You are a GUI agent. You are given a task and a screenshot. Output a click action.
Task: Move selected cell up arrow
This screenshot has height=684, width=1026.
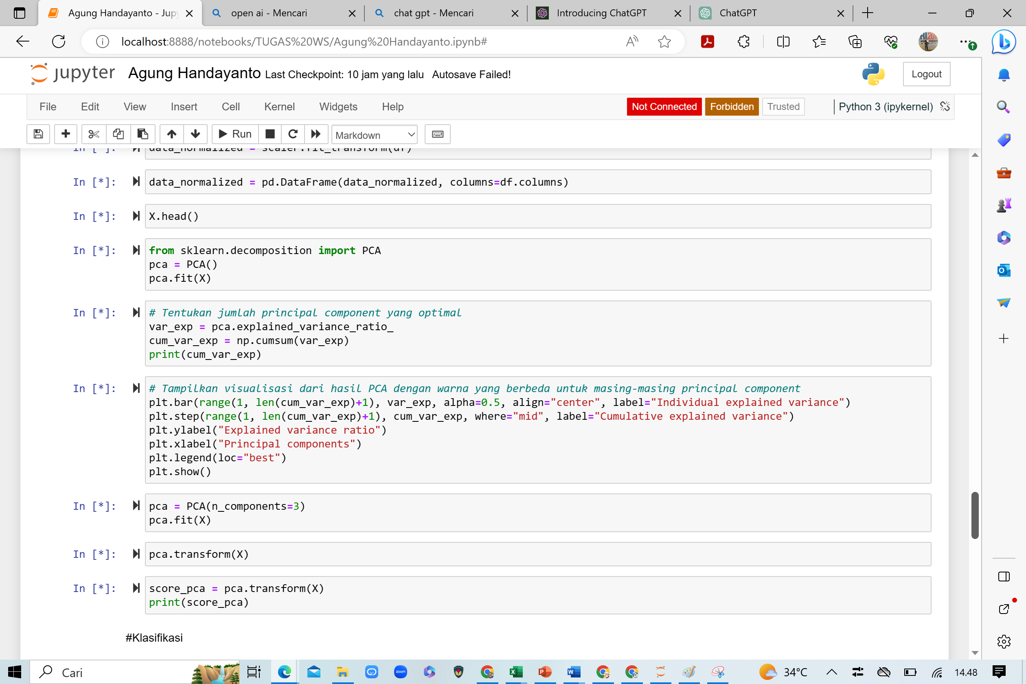tap(171, 134)
